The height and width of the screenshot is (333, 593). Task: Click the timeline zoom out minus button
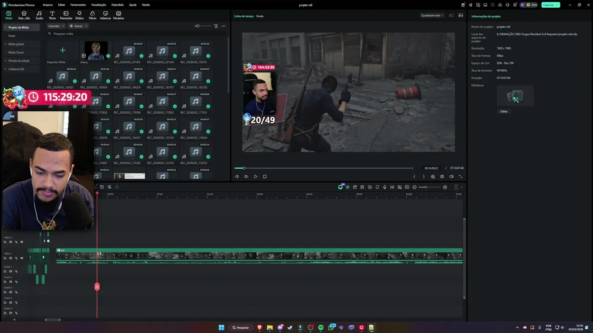tap(414, 187)
